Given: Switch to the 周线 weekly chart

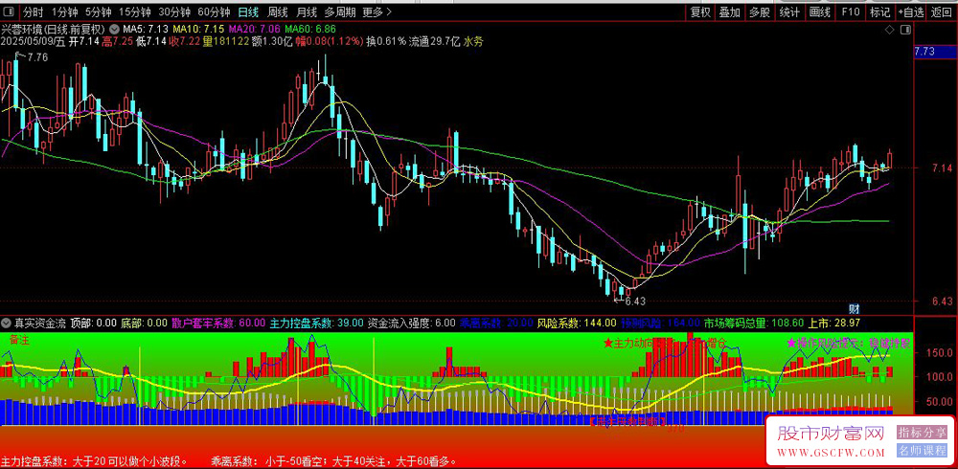Looking at the screenshot, I should [278, 11].
